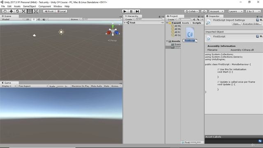Viewport: 263px width, 148px height.
Task: Open the Collab dropdown
Action: [191, 12]
